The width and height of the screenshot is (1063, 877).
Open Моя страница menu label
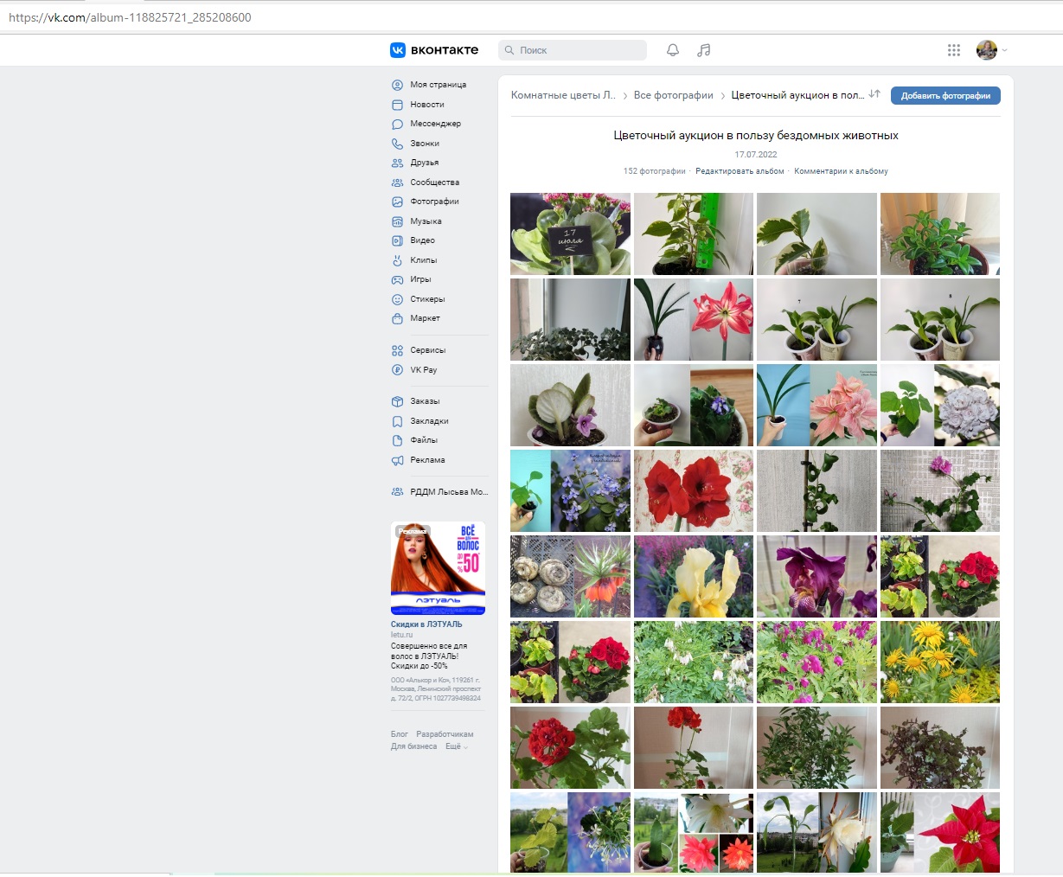coord(439,85)
